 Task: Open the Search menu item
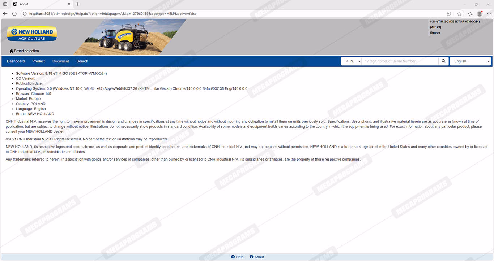[x=82, y=61]
